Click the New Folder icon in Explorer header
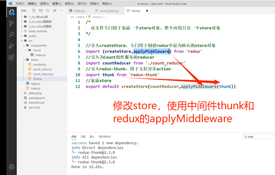Screen dimensions: 275x175 (x=41, y=11)
